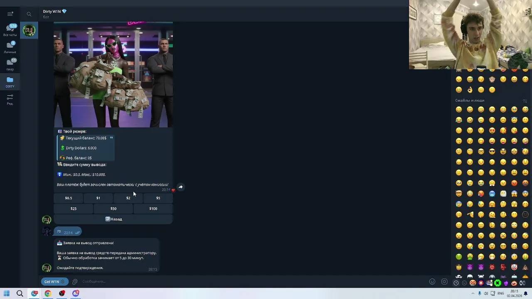
Task: Click the volume speaker tray icon
Action: tap(486, 294)
